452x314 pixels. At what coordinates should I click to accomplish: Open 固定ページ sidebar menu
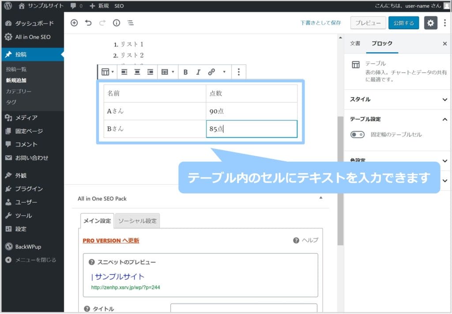click(33, 131)
